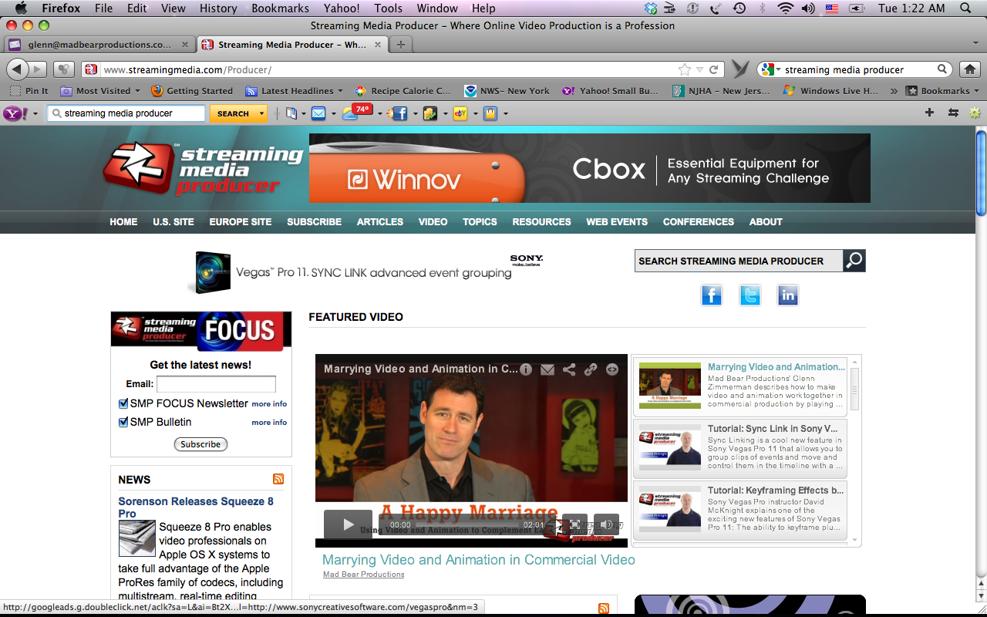The height and width of the screenshot is (617, 987).
Task: Open Marrying Video and Animation title link
Action: (479, 560)
